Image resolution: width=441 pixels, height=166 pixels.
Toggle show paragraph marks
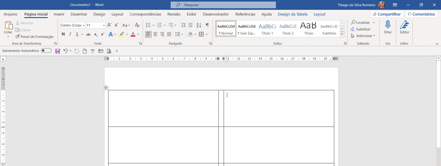click(x=207, y=25)
